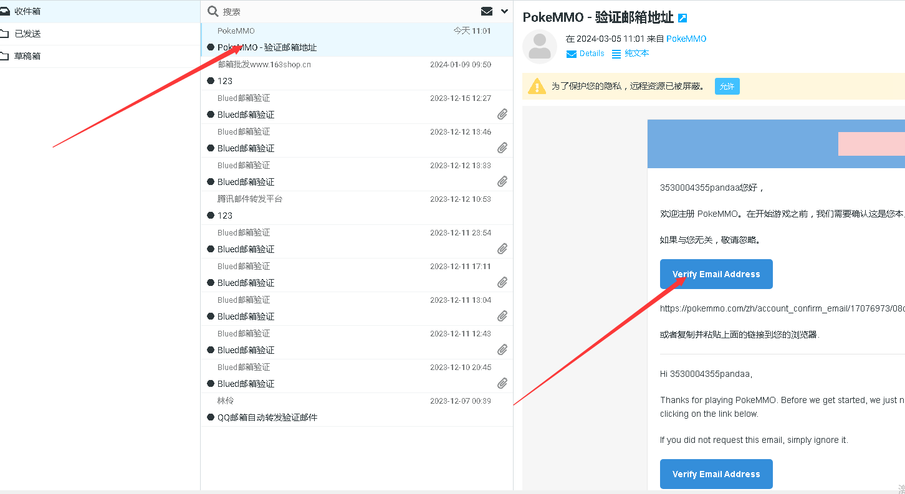Toggle the status dot on the 2023-12-12 13:46 message
This screenshot has width=905, height=494.
(211, 148)
